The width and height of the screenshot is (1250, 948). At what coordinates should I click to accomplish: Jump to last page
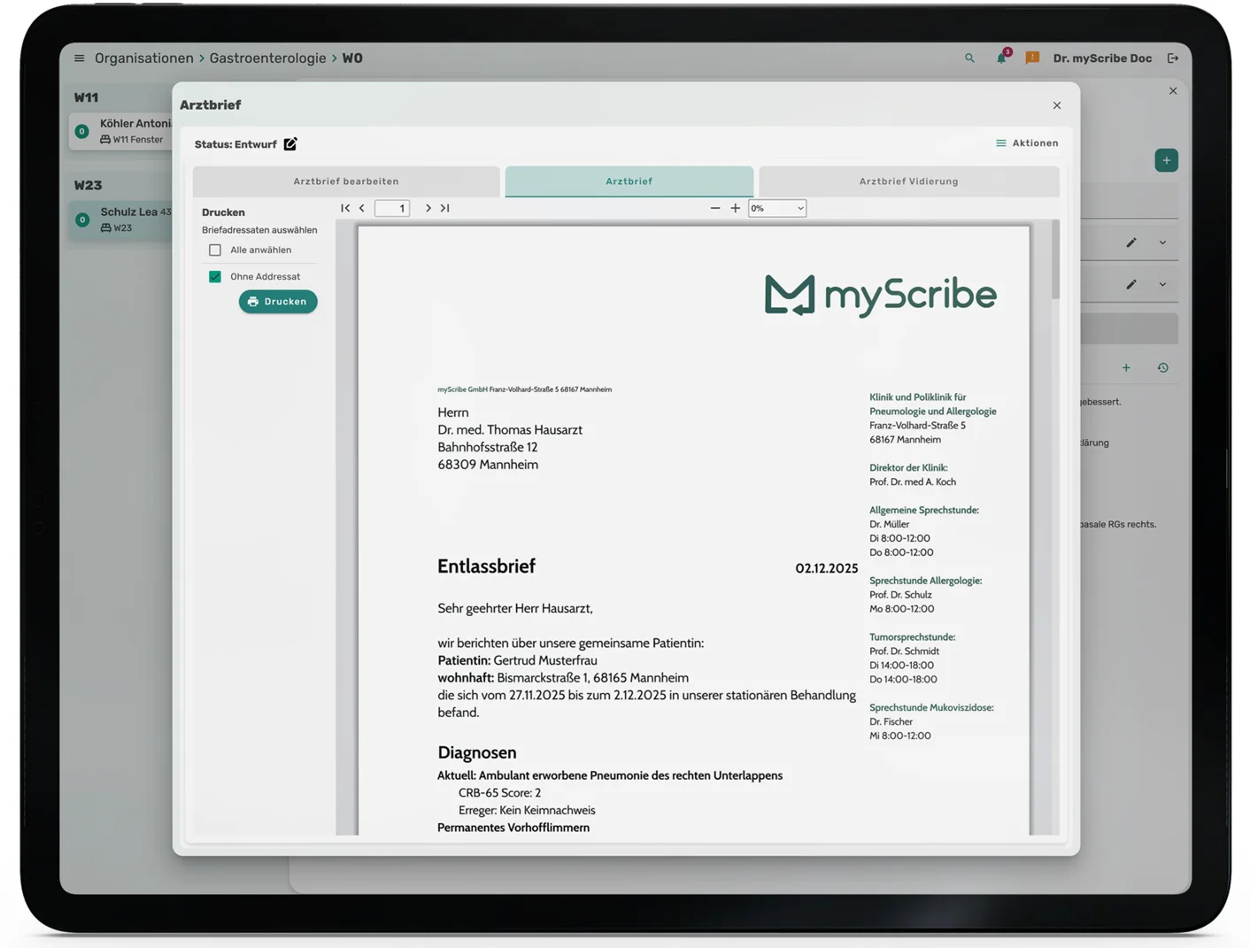[x=445, y=208]
